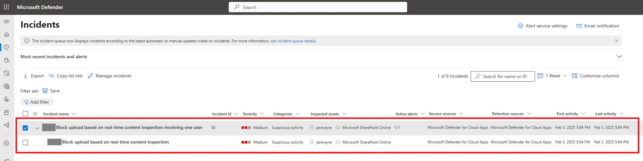Image resolution: width=643 pixels, height=161 pixels.
Task: Check the alert row 'Block upload based on real-time content inspection'
Action: pyautogui.click(x=25, y=143)
